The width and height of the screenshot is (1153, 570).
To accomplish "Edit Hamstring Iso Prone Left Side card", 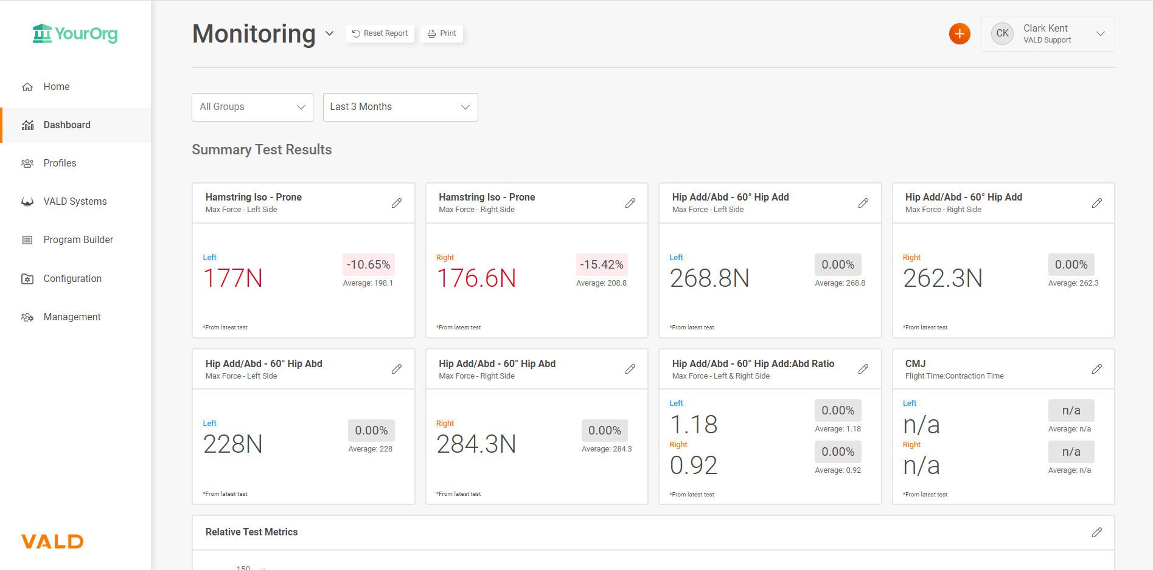I will (x=397, y=203).
